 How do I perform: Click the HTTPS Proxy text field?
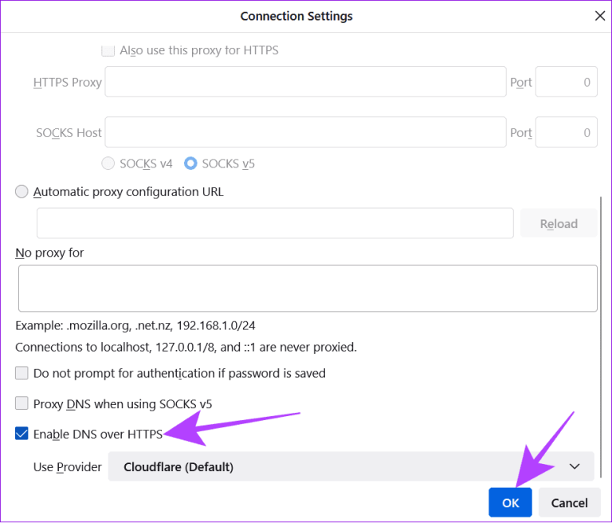[x=305, y=82]
